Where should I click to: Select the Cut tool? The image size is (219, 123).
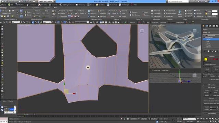click(70, 14)
